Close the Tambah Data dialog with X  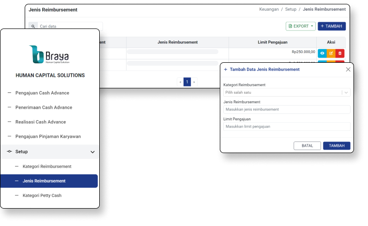(348, 70)
